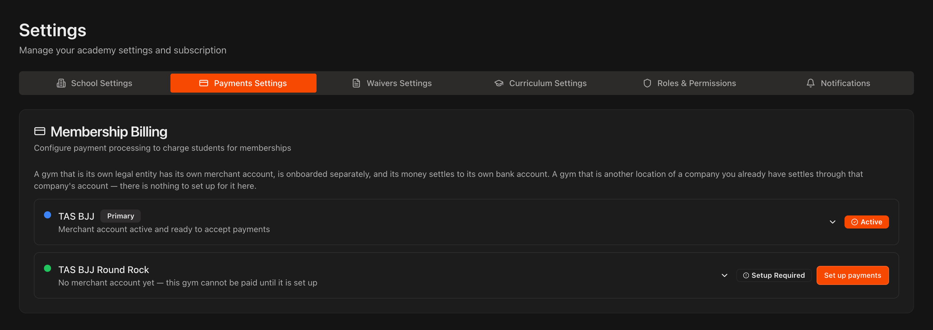Click the checkmark icon in Active badge
Image resolution: width=933 pixels, height=330 pixels.
pyautogui.click(x=854, y=222)
